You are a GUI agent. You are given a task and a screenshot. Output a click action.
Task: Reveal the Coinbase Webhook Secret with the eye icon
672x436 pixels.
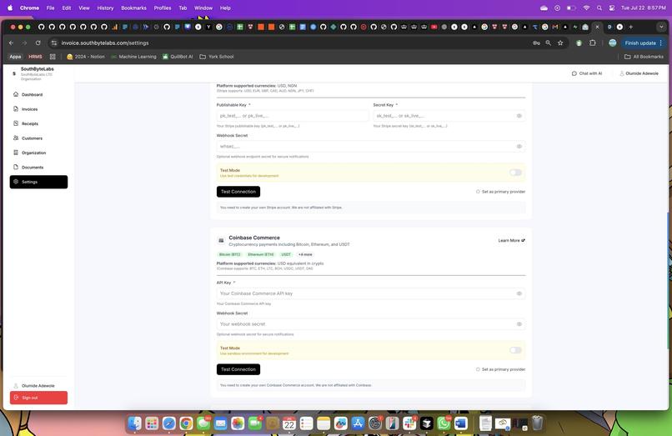(x=519, y=324)
